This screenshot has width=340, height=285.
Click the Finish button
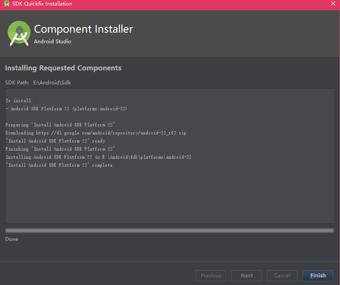(x=318, y=276)
